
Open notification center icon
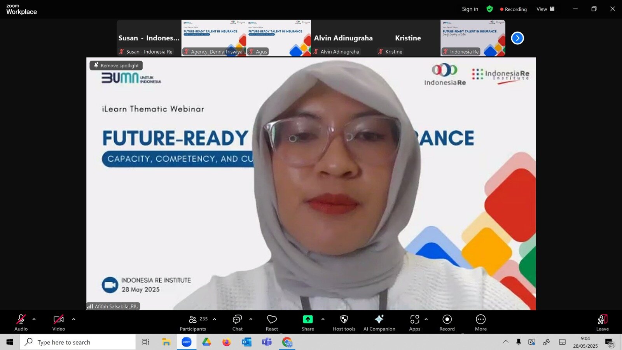point(610,342)
